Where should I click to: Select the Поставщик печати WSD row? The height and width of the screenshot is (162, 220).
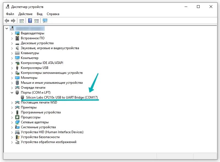pyautogui.click(x=39, y=102)
